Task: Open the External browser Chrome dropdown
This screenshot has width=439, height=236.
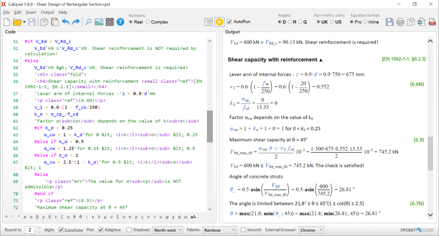Action: tap(311, 230)
